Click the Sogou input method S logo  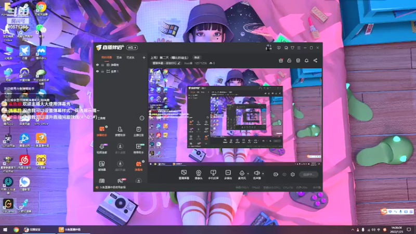pyautogui.click(x=384, y=212)
